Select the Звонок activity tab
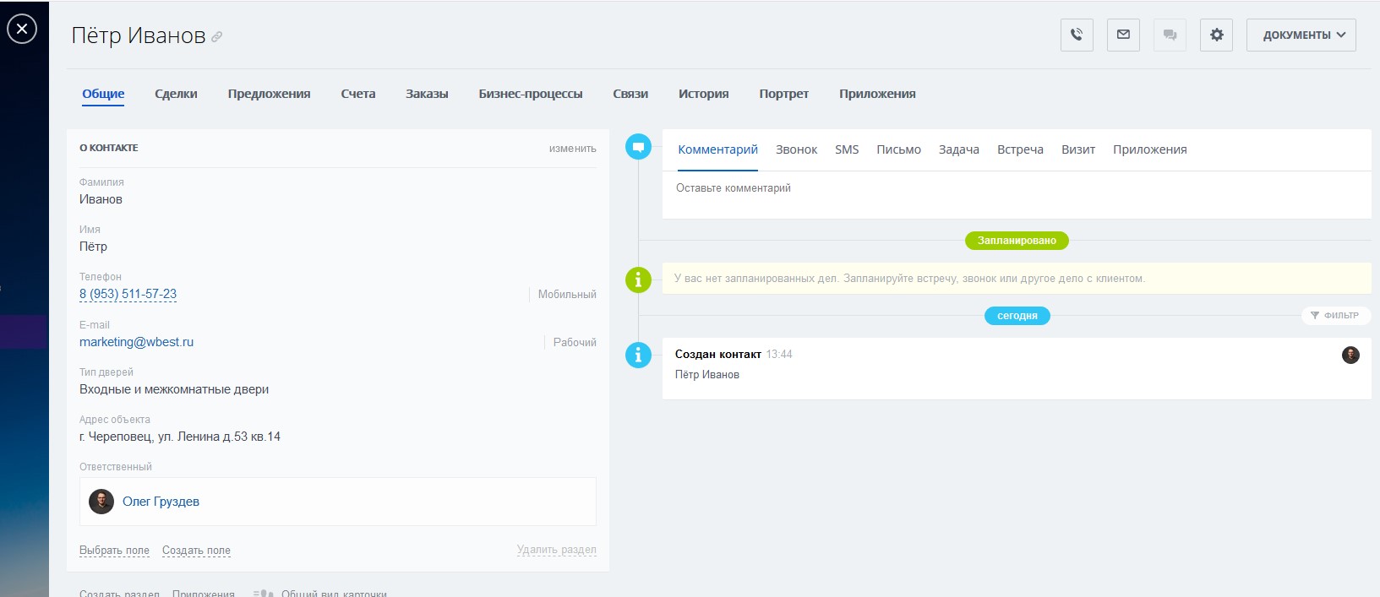 pos(796,149)
